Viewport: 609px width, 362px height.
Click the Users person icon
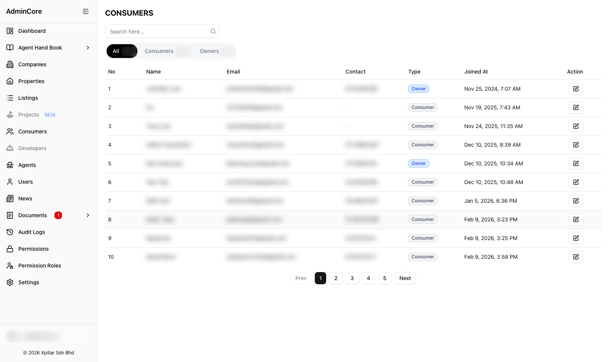(10, 182)
